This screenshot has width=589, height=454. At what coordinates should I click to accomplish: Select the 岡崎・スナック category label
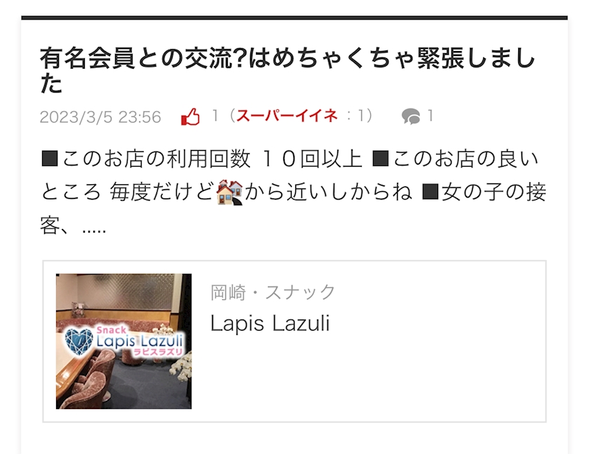272,292
